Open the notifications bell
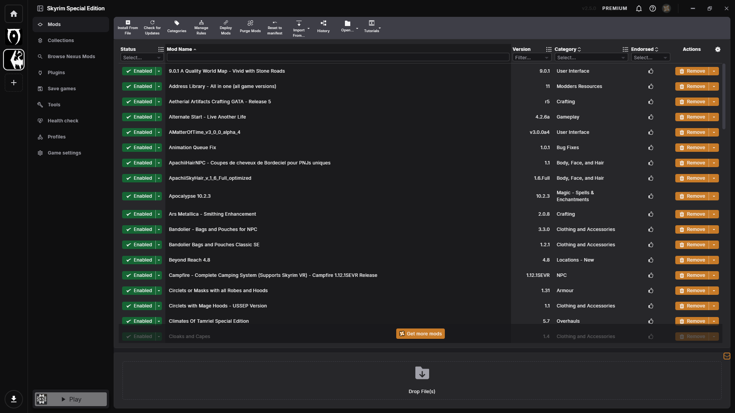Screen dimensions: 735x413 click(x=639, y=8)
